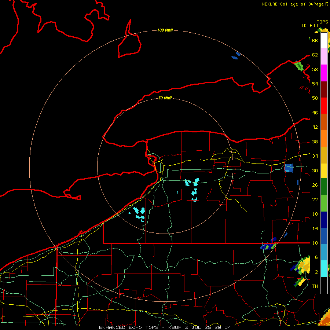Click the legend value 10

pyautogui.click(x=315, y=243)
